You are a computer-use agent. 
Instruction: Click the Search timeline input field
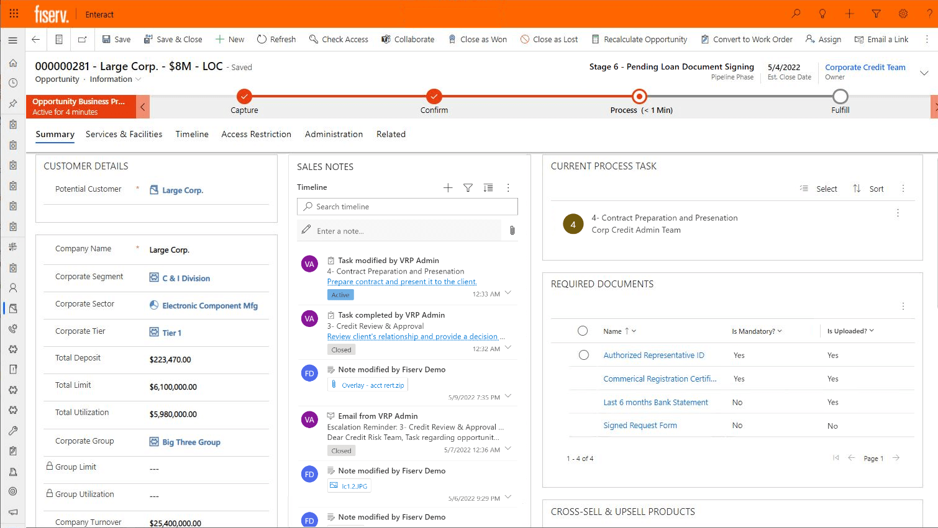(407, 206)
